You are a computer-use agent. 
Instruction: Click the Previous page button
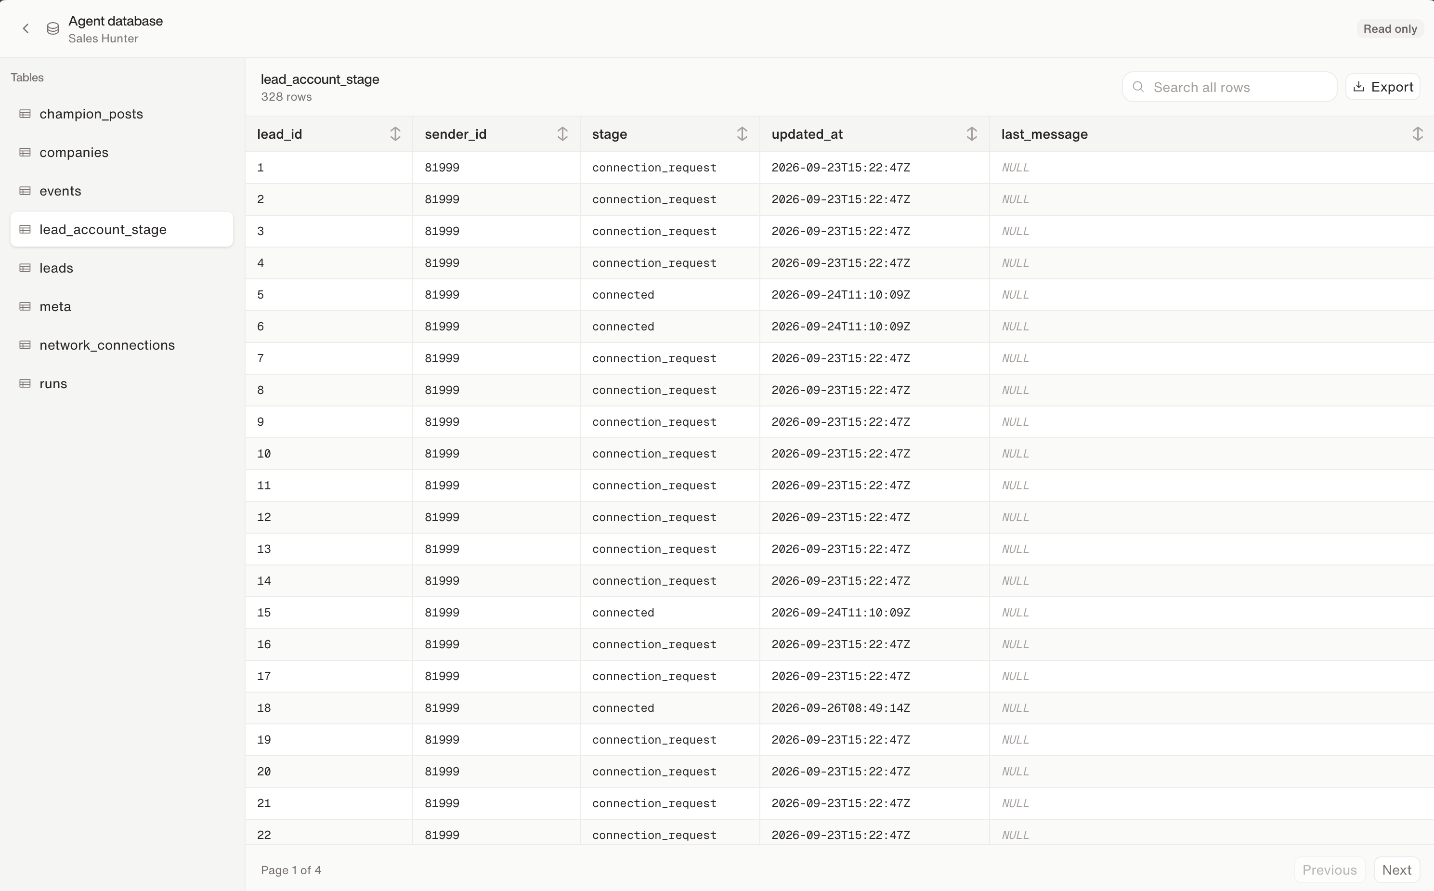(x=1329, y=870)
